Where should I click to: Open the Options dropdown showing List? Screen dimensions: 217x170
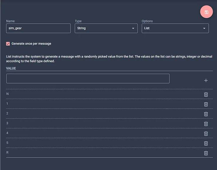pos(175,28)
